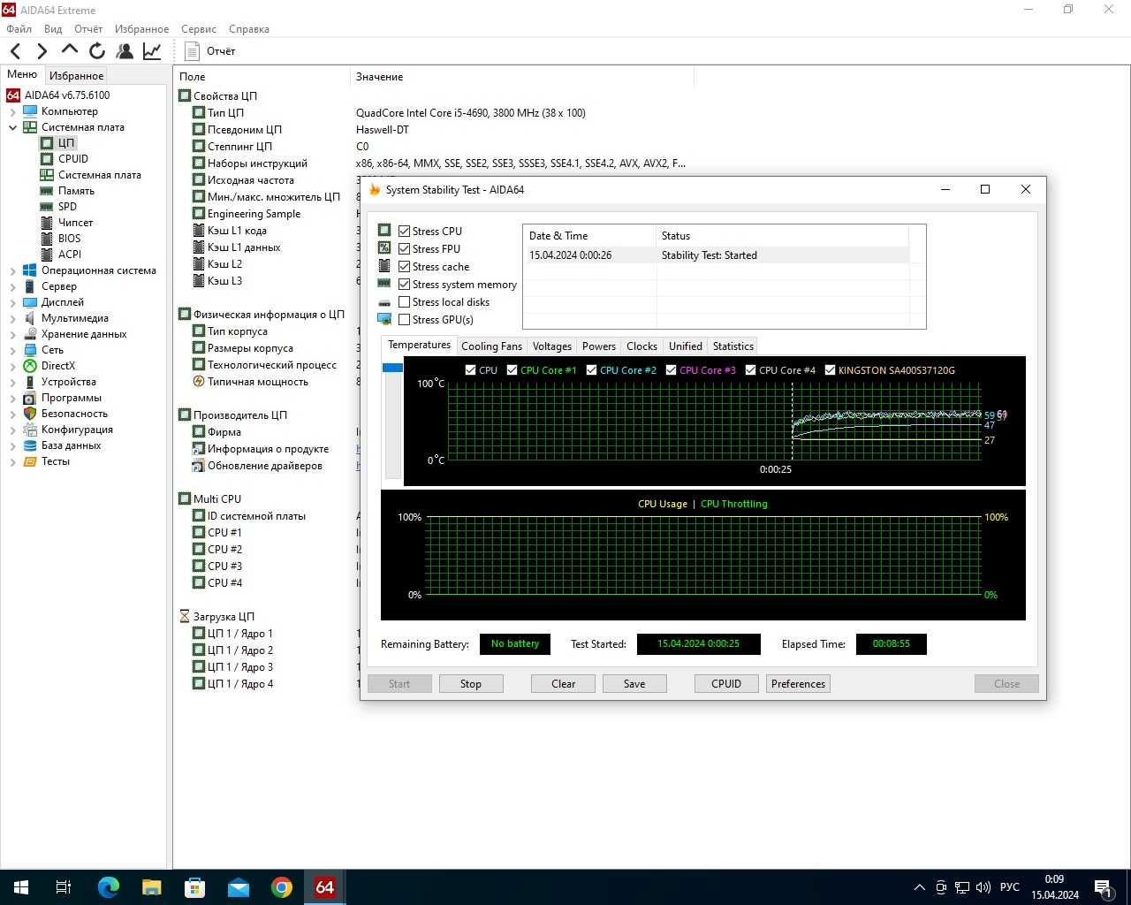Expand the Хранение данных tree node
Screen dimensions: 1131x905
12,335
